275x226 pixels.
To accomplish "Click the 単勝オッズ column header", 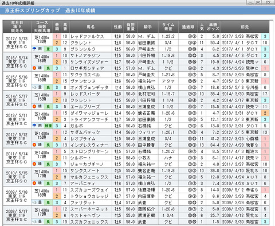I will pos(213,27).
